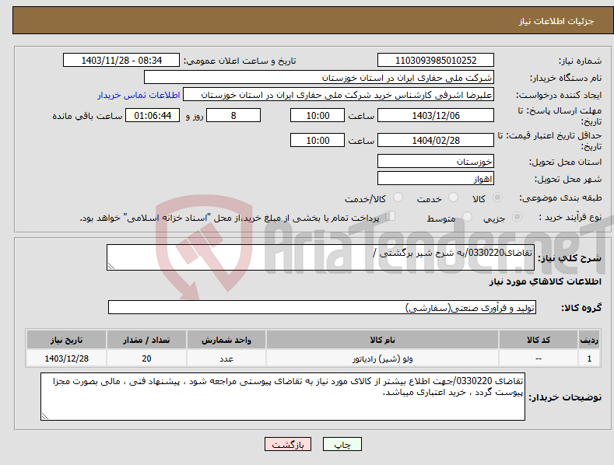Image resolution: width=614 pixels, height=465 pixels.
Task: Click the row number cell 1
Action: click(x=589, y=358)
